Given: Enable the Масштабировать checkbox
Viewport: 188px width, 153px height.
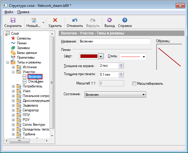Looking at the screenshot, I should pyautogui.click(x=134, y=84).
